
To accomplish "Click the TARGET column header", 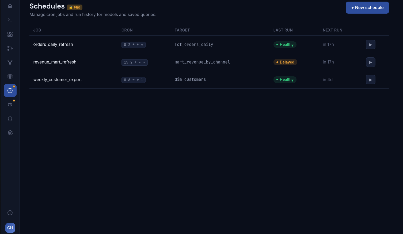I will coord(182,30).
